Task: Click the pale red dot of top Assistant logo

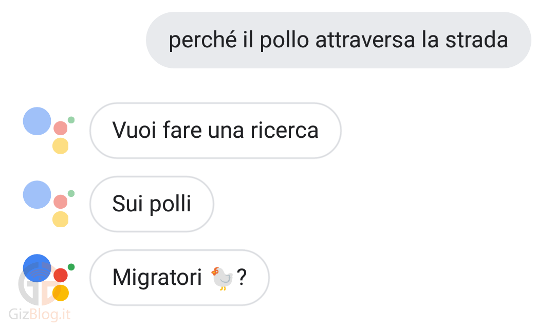Action: [x=61, y=128]
